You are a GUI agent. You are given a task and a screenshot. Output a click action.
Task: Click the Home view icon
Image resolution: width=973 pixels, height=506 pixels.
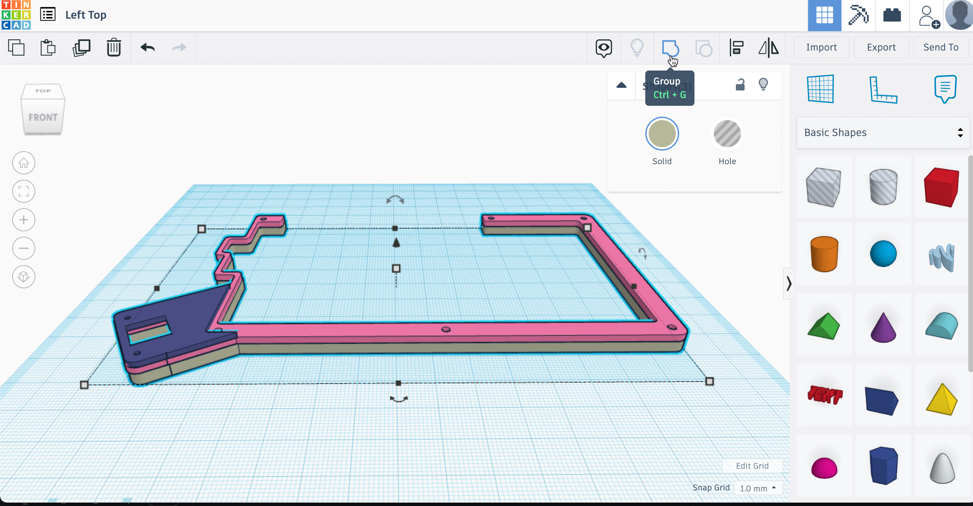tap(24, 163)
